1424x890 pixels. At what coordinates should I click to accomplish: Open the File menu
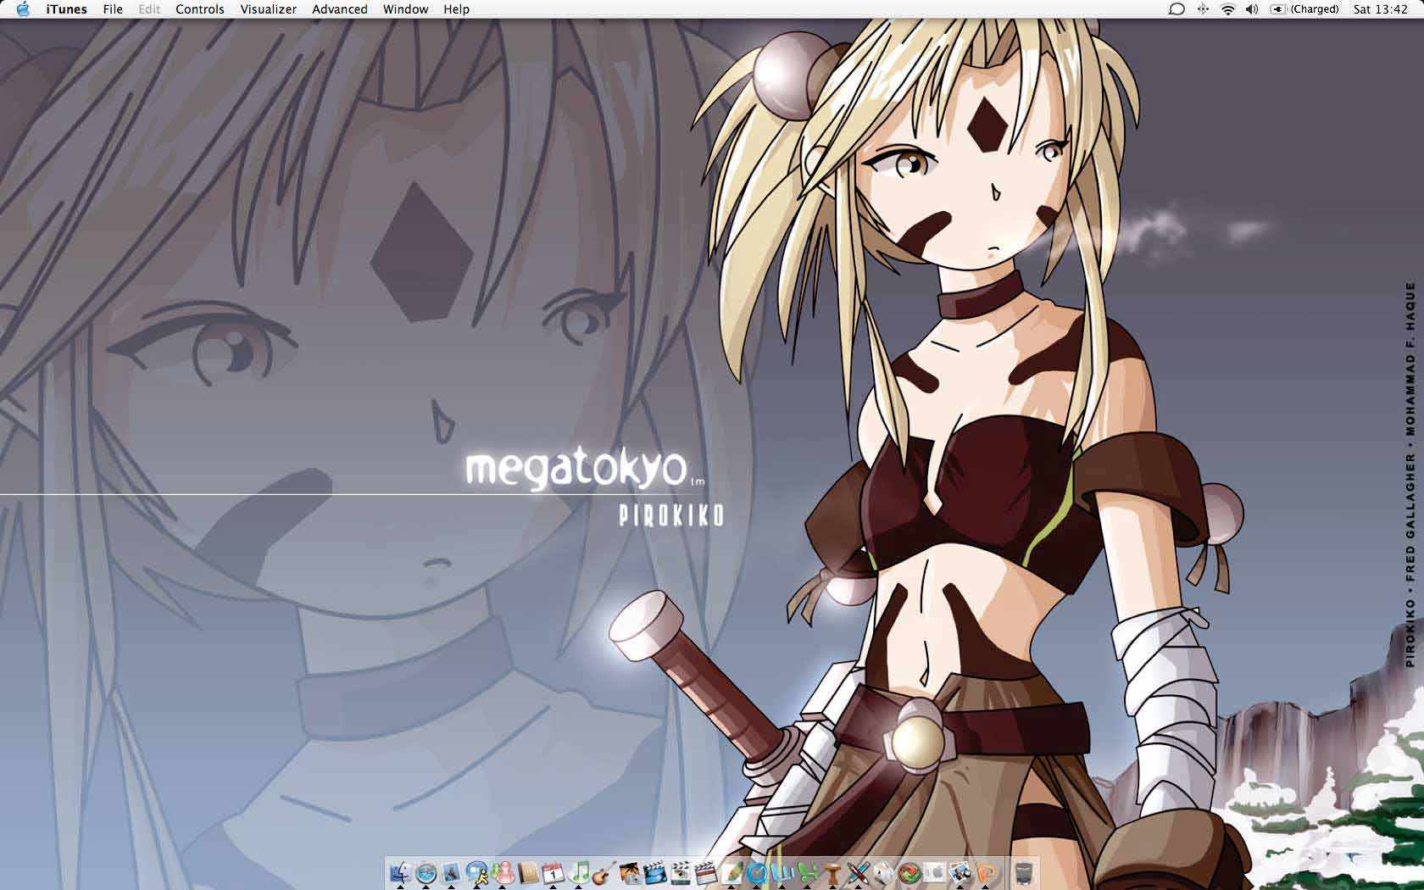113,9
